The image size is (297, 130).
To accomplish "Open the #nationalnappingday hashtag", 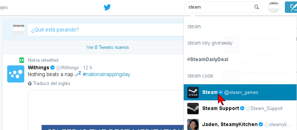I will 107,74.
